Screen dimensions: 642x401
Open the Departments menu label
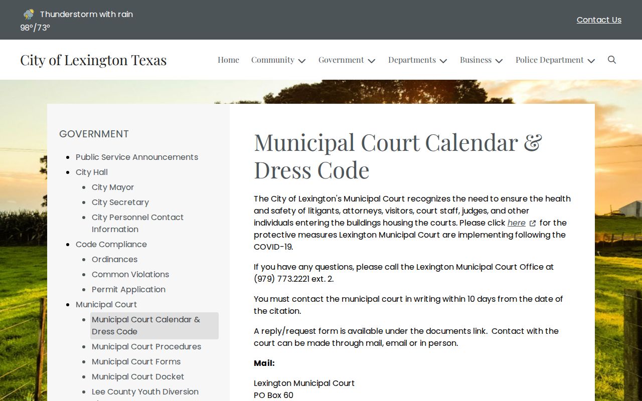(412, 60)
